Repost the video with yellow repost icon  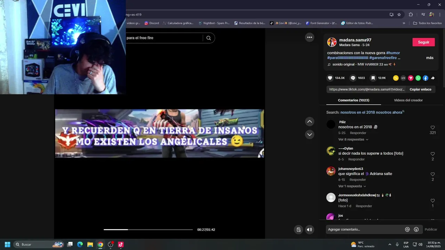coord(396,78)
